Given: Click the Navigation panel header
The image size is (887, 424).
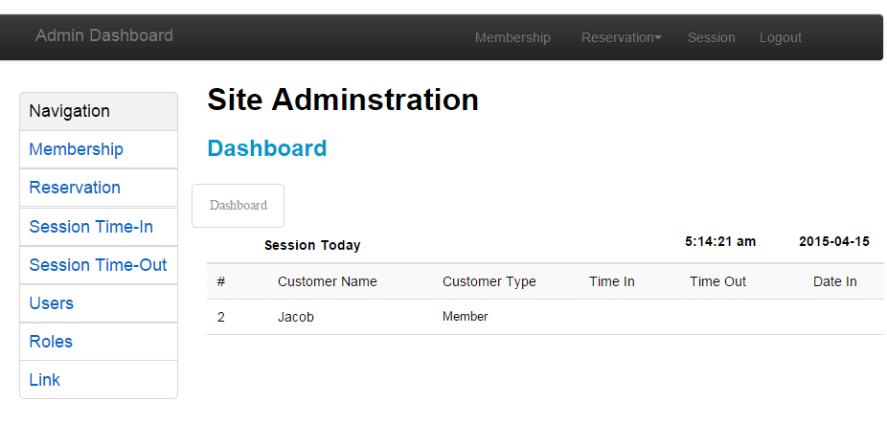Looking at the screenshot, I should click(x=99, y=111).
